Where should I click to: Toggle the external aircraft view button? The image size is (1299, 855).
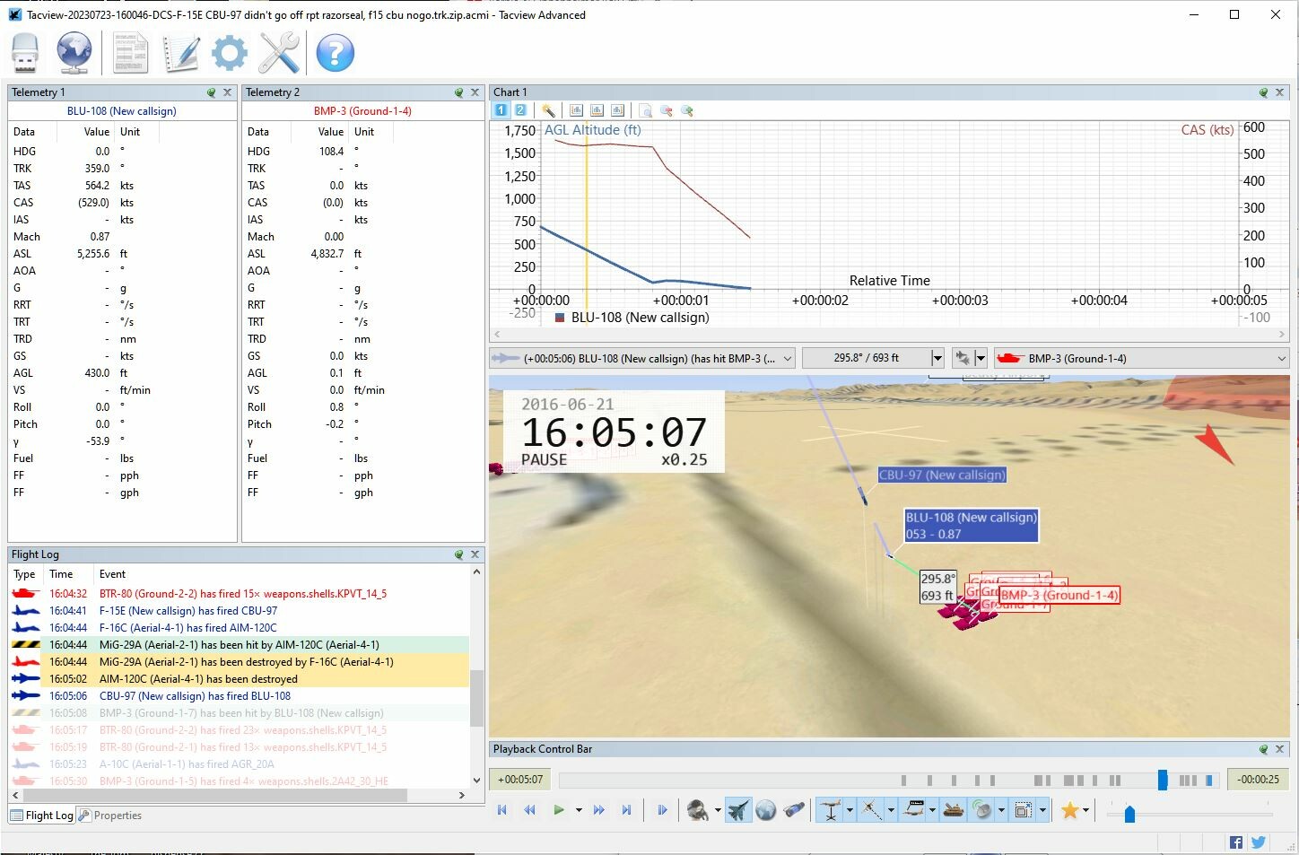[x=737, y=810]
